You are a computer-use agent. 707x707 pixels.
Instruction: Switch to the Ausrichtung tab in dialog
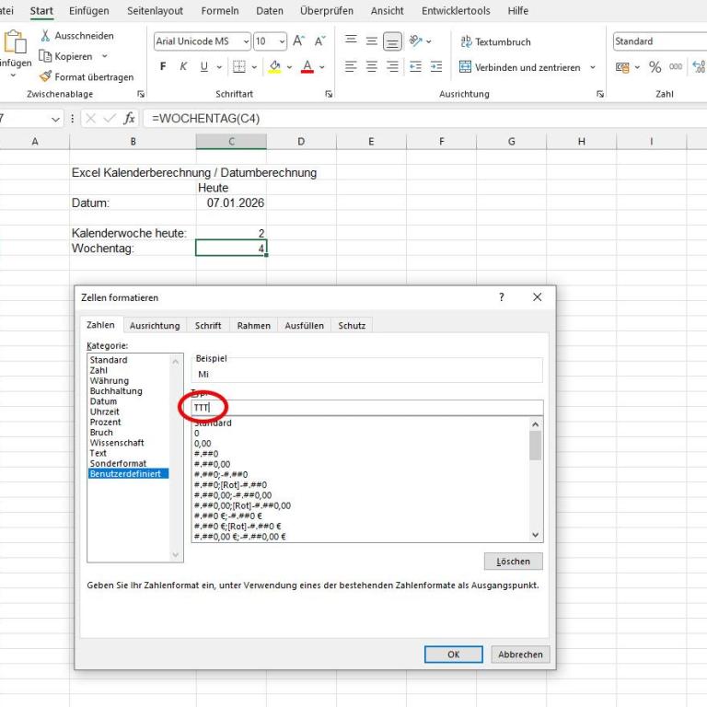pos(155,325)
